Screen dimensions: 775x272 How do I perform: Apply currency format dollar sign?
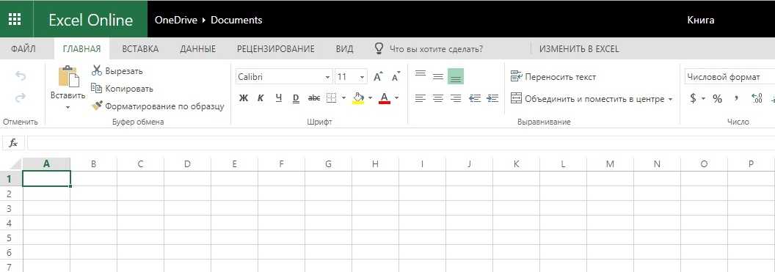693,98
